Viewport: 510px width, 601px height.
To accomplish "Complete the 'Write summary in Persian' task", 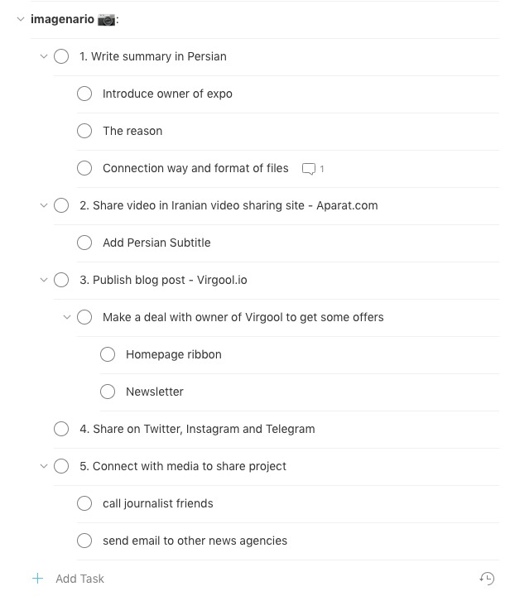I will click(x=61, y=56).
